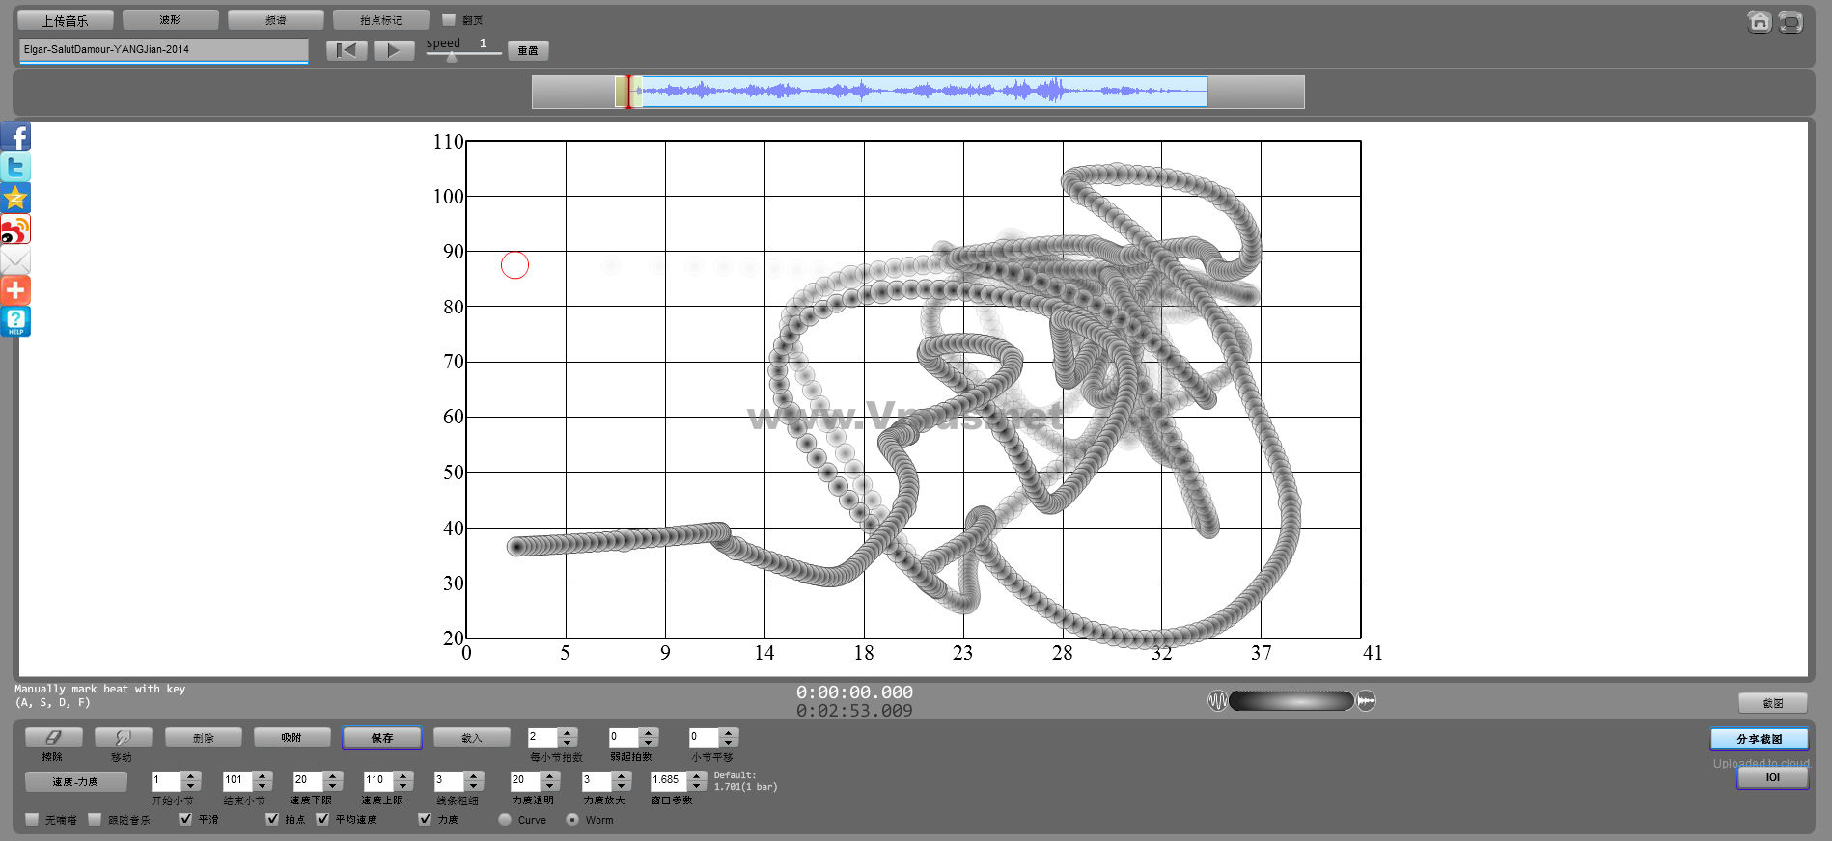Viewport: 1832px width, 841px height.
Task: Uncheck the 平滑 smoothing checkbox
Action: pyautogui.click(x=185, y=819)
